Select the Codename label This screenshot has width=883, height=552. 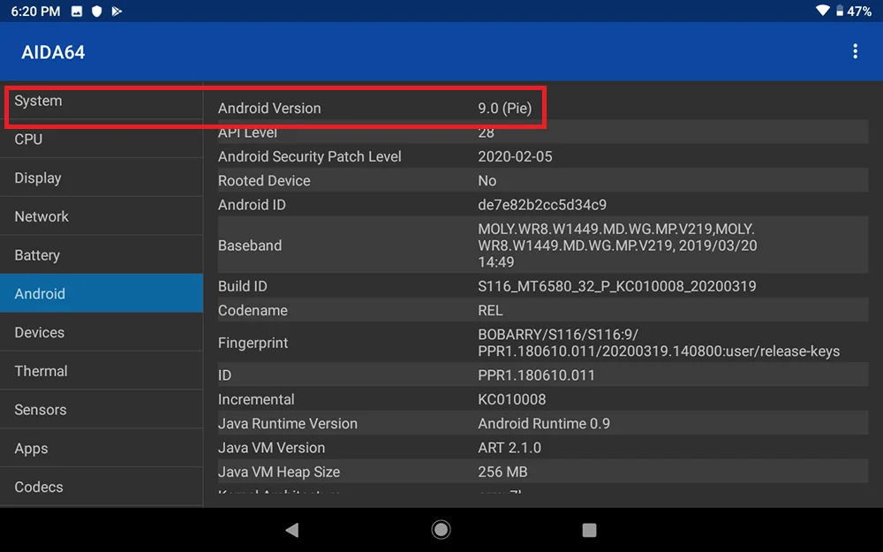click(x=253, y=310)
